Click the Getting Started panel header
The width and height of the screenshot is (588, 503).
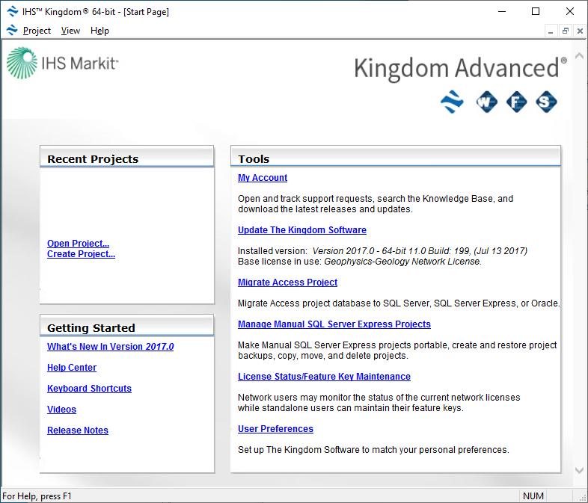[x=126, y=325]
